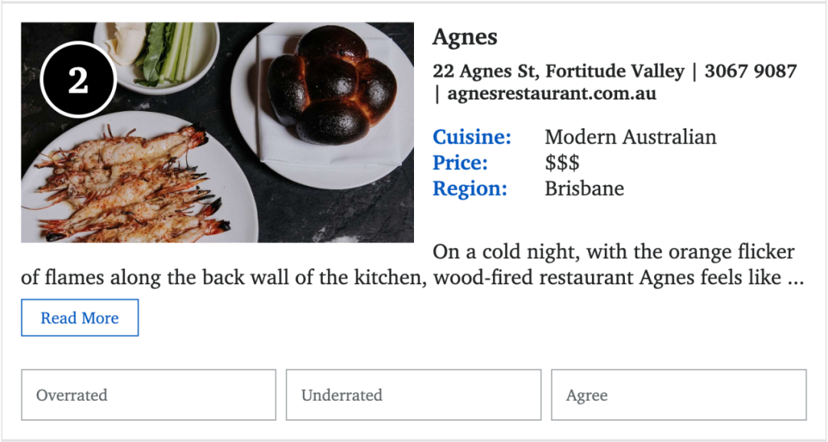Click the blue Cuisine label
Screen dimensions: 828x442
pyautogui.click(x=472, y=137)
